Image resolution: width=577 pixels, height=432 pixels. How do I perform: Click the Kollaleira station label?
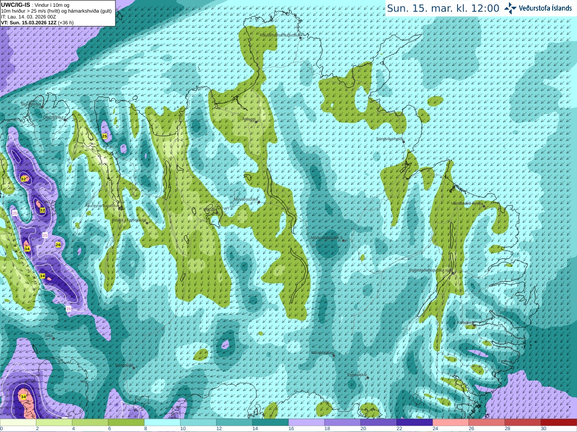pyautogui.click(x=465, y=323)
